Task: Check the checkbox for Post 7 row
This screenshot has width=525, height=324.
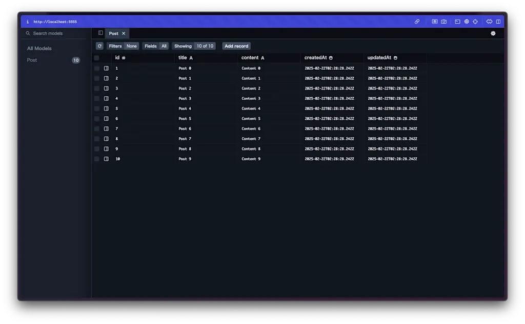Action: (97, 138)
